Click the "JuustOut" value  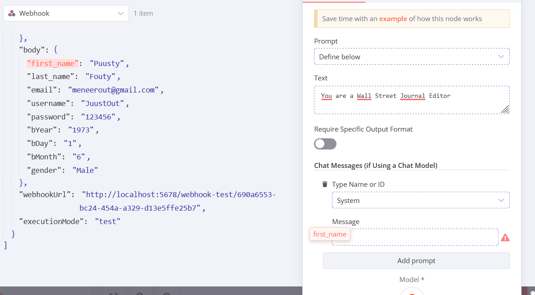pyautogui.click(x=103, y=103)
